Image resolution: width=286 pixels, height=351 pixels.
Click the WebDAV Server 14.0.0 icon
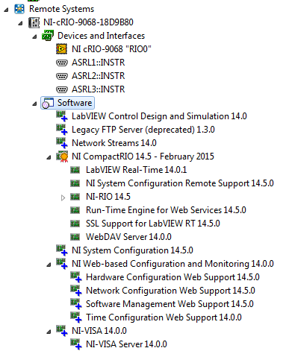(75, 237)
